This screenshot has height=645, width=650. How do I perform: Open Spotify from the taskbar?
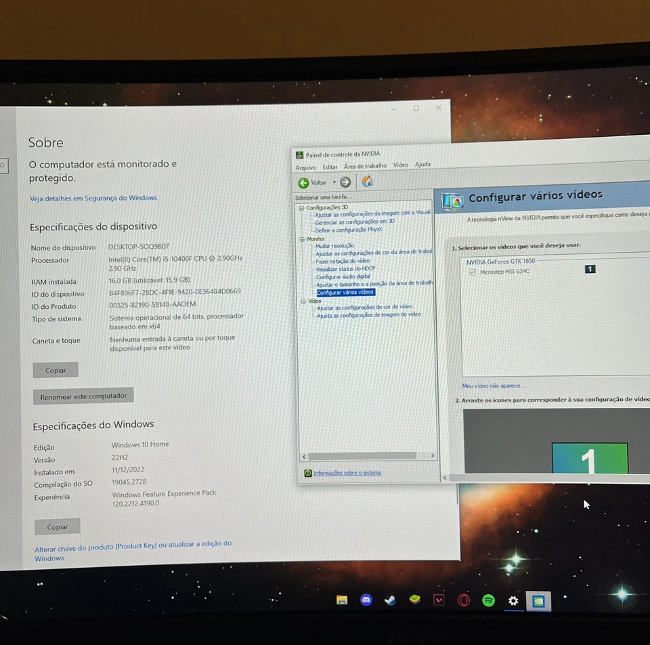(488, 600)
